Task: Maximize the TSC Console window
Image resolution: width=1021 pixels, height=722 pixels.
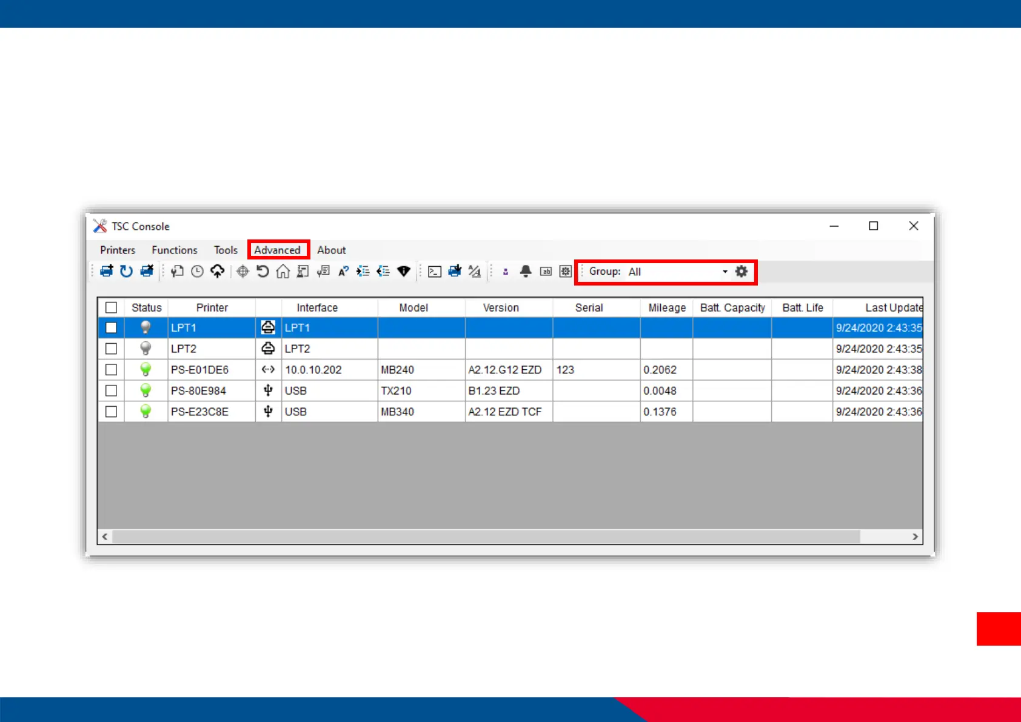Action: coord(874,226)
